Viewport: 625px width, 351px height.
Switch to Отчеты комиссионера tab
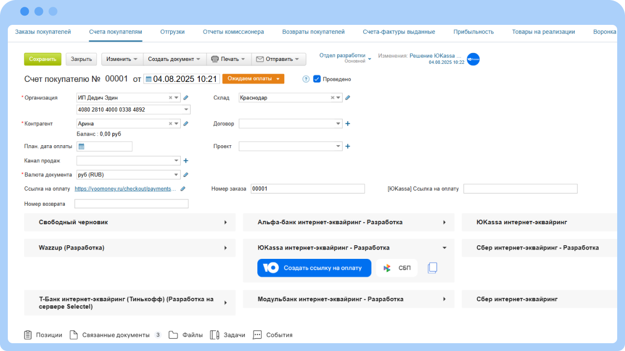233,32
